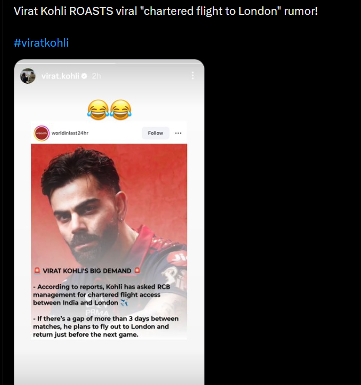This screenshot has width=361, height=385.
Task: Click the paragraph starting "If there's a gap"
Action: [x=105, y=327]
